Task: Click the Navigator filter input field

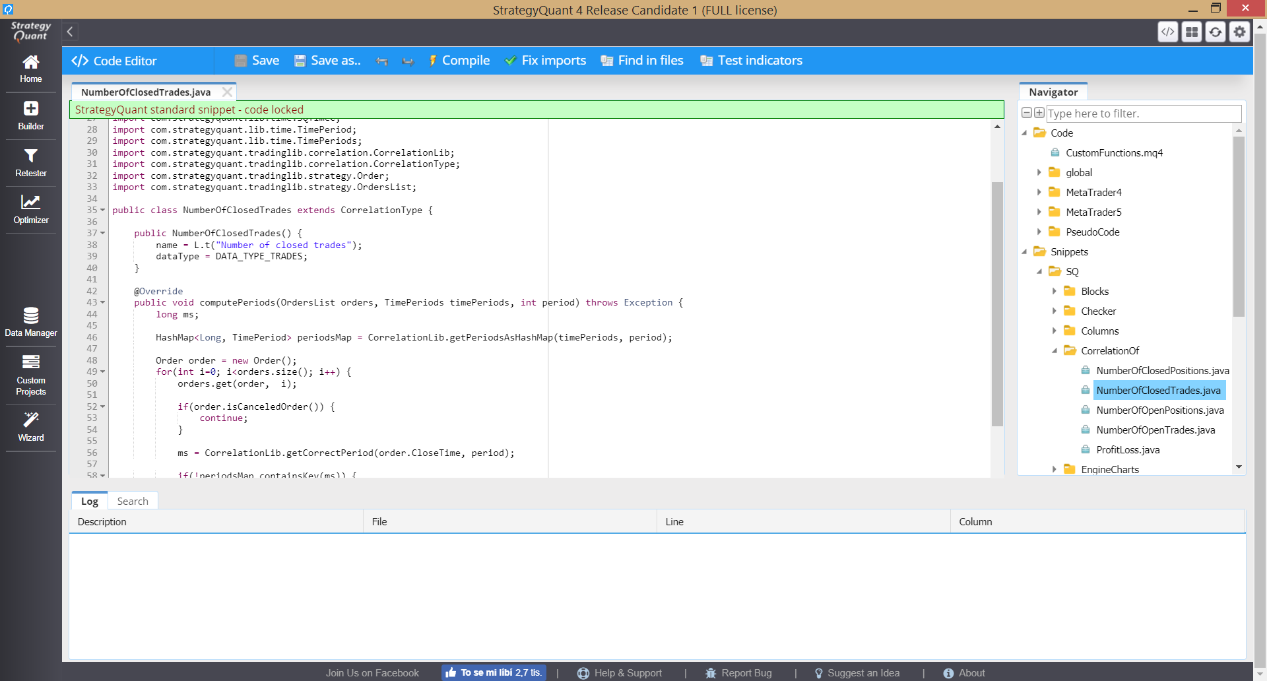Action: pyautogui.click(x=1144, y=113)
